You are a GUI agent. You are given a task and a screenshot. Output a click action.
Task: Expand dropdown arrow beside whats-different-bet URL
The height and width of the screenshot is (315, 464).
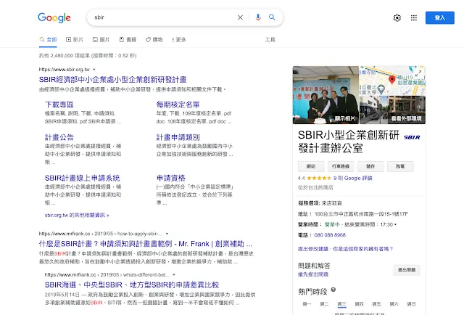[x=174, y=274]
